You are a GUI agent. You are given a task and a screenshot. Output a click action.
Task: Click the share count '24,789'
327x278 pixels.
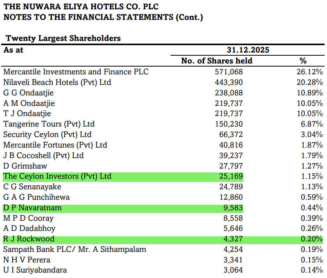pyautogui.click(x=231, y=187)
